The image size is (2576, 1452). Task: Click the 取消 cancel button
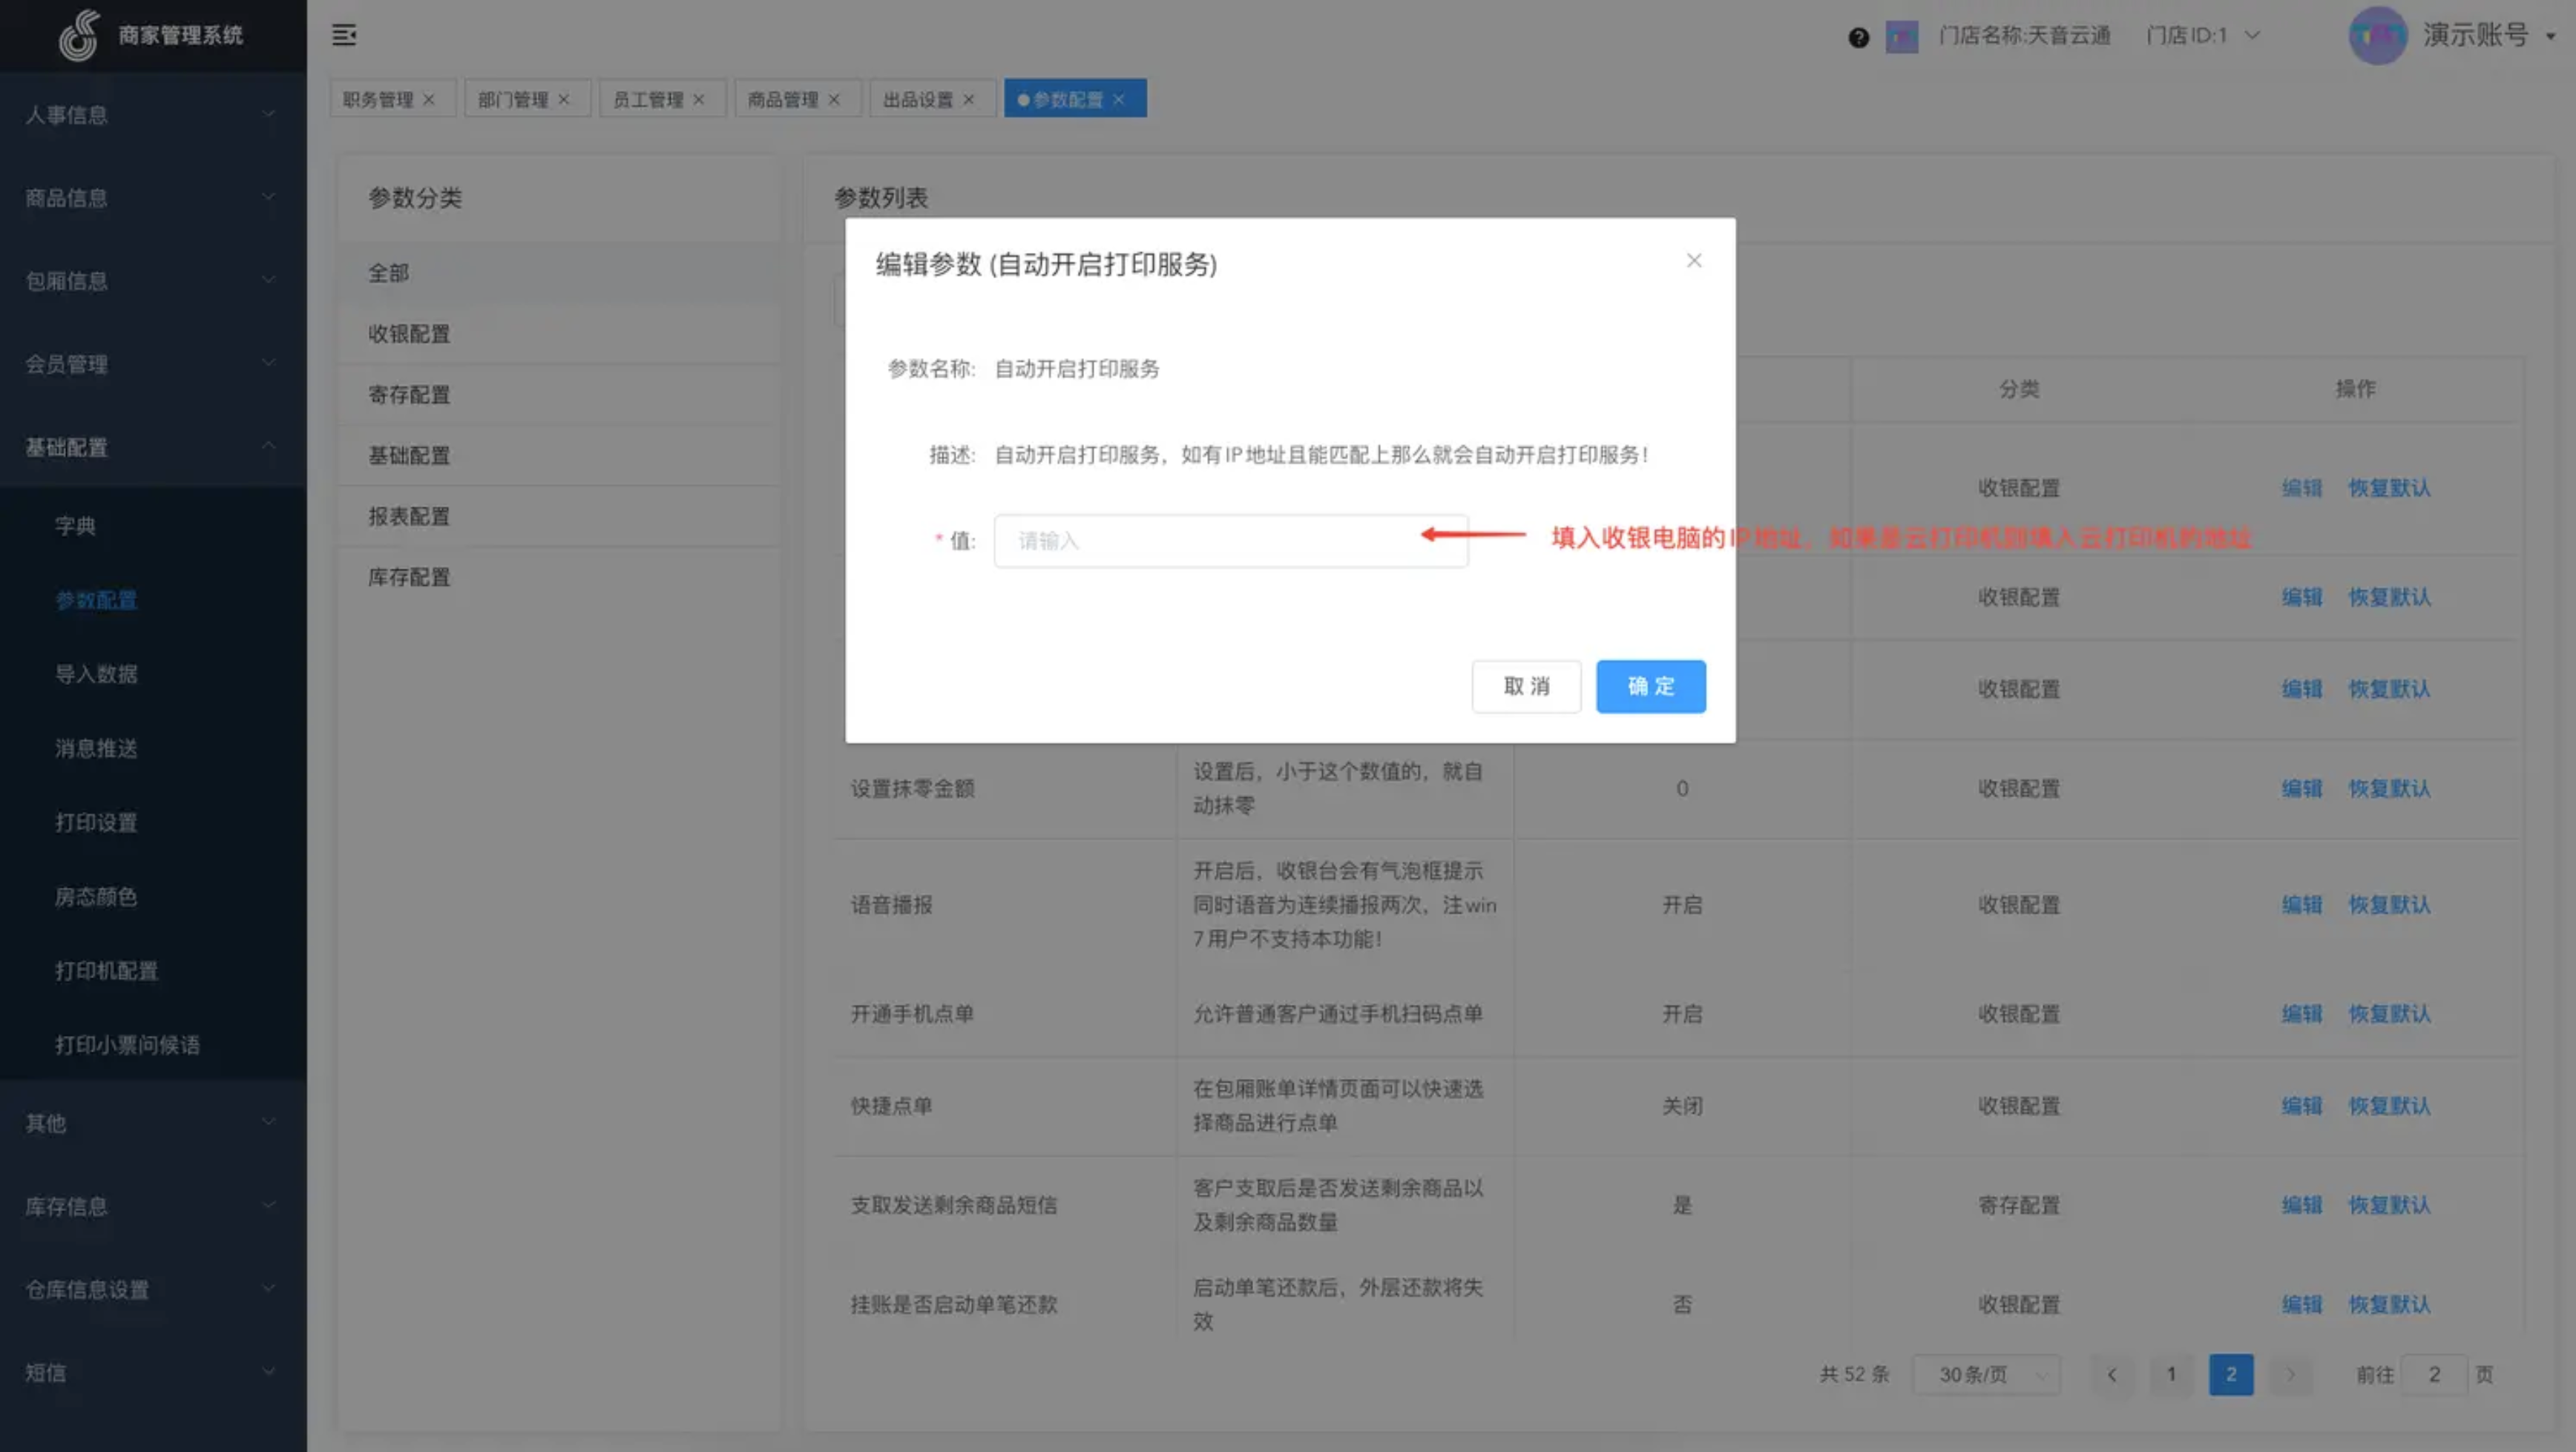click(1526, 687)
